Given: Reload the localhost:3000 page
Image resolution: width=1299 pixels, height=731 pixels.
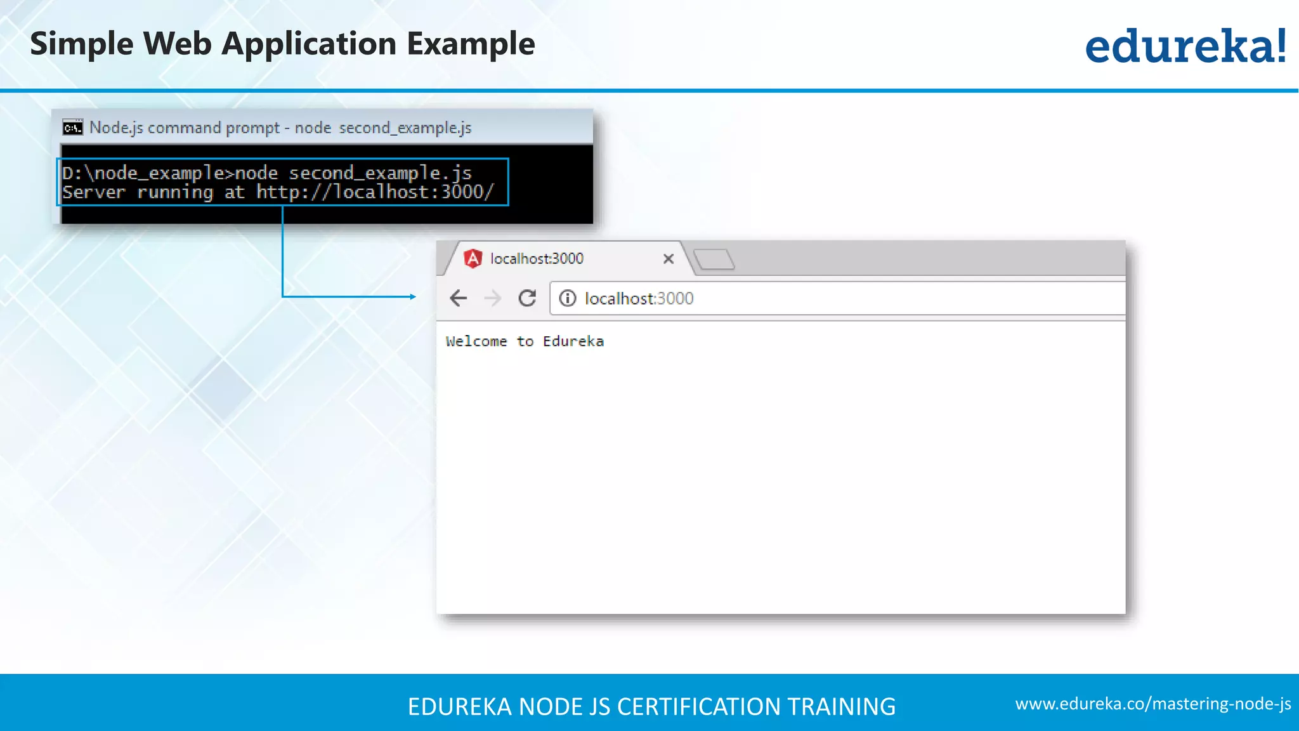Looking at the screenshot, I should pyautogui.click(x=527, y=298).
